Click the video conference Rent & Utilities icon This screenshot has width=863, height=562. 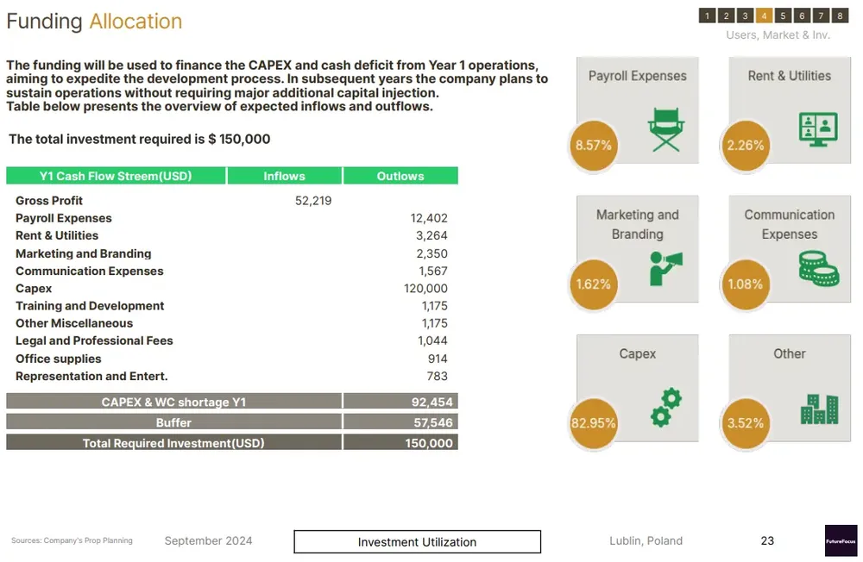(817, 128)
